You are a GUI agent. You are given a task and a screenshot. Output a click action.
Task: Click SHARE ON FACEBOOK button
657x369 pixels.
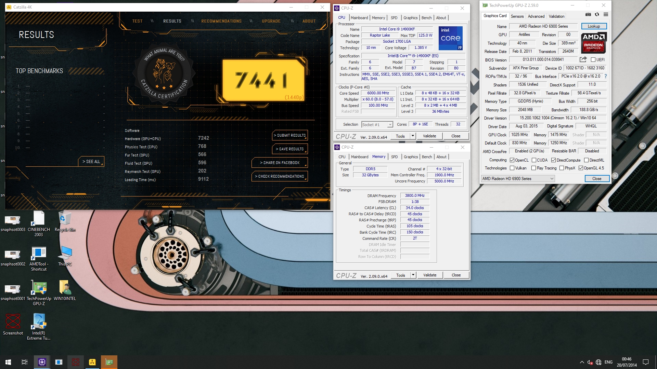(280, 163)
